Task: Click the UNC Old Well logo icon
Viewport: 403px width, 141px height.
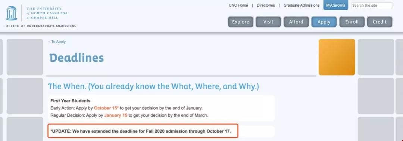Action: pyautogui.click(x=11, y=13)
